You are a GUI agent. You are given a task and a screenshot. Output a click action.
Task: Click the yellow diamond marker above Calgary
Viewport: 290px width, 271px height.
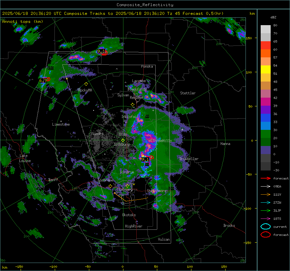127,186
